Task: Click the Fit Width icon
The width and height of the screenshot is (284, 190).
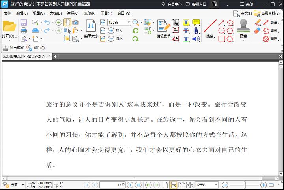Action: tap(103, 30)
